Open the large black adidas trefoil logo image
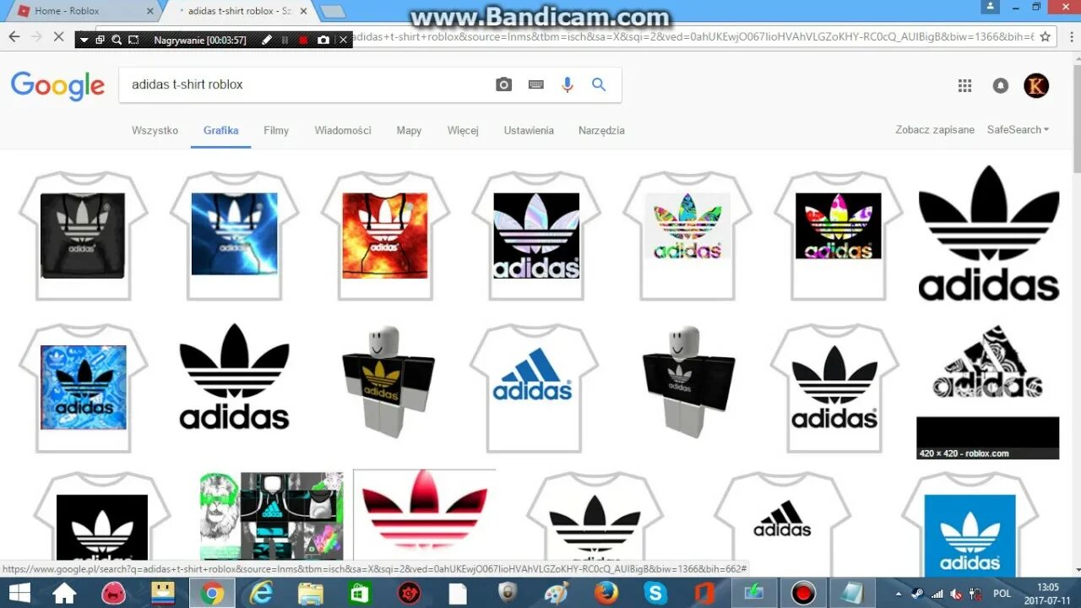Screen dimensions: 1081x608 click(x=988, y=234)
